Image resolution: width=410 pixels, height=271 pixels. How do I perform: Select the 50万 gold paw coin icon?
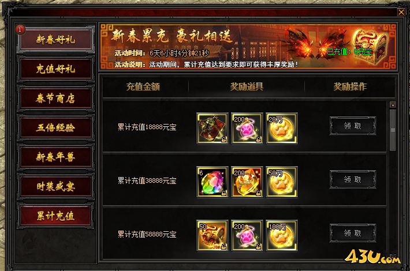tap(282, 182)
